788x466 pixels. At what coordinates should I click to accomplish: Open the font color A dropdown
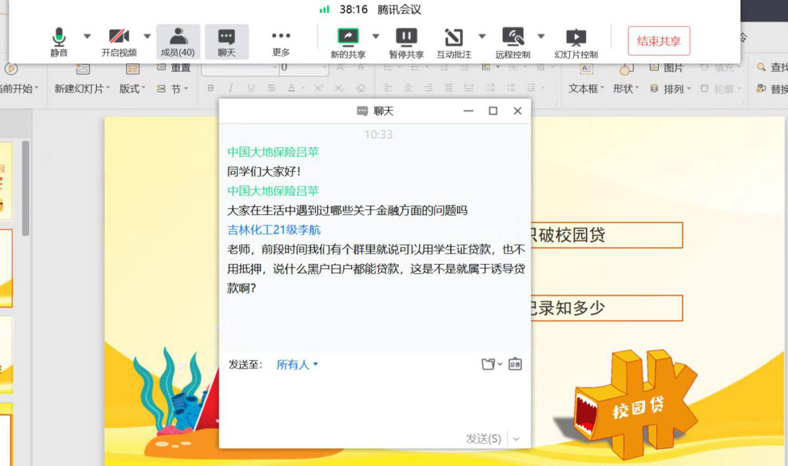coord(295,89)
